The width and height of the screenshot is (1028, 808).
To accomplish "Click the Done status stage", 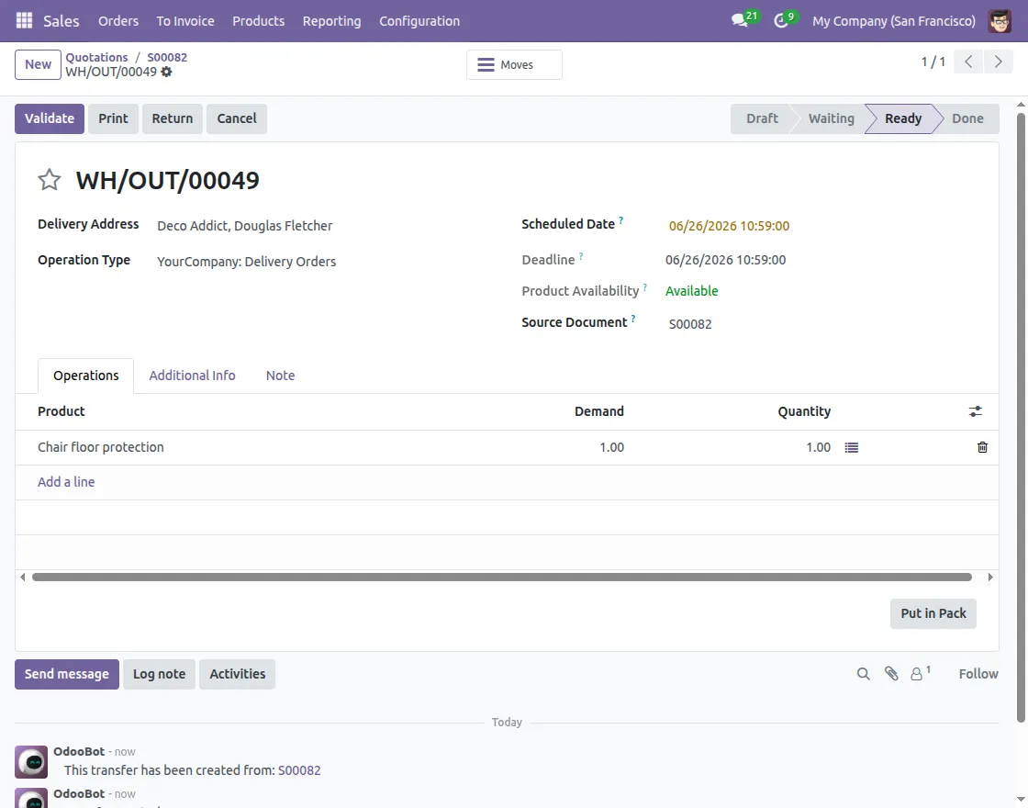I will tap(967, 118).
